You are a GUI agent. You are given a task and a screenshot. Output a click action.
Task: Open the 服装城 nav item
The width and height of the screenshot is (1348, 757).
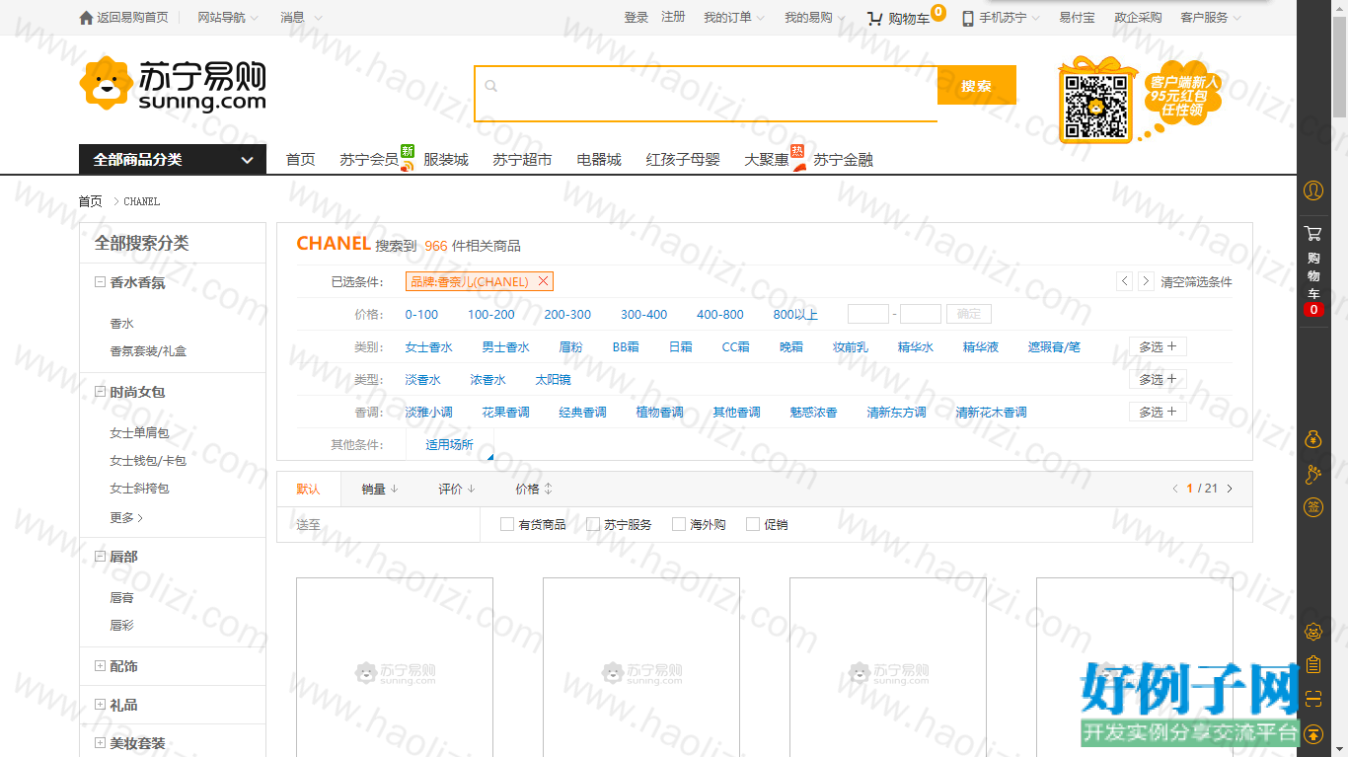[446, 160]
